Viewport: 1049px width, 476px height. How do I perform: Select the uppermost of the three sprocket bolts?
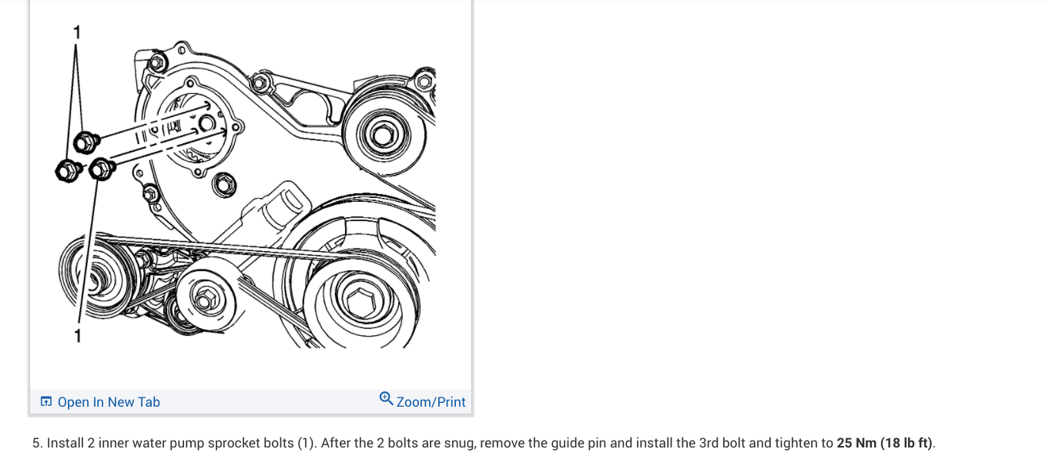point(85,142)
